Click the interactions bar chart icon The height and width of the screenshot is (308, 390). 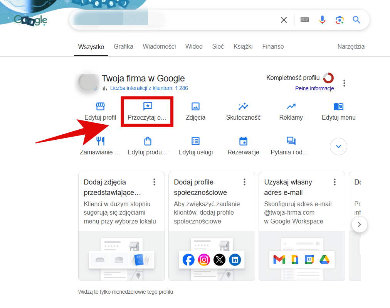tap(105, 88)
